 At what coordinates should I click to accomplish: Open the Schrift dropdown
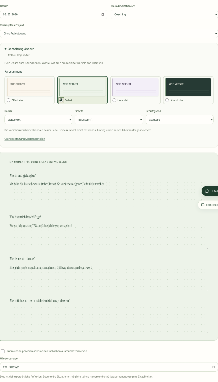(x=109, y=119)
